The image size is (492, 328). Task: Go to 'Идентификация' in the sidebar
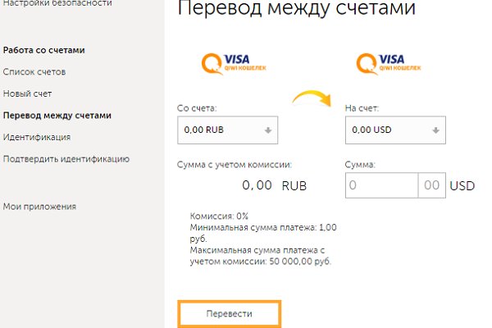coord(37,137)
